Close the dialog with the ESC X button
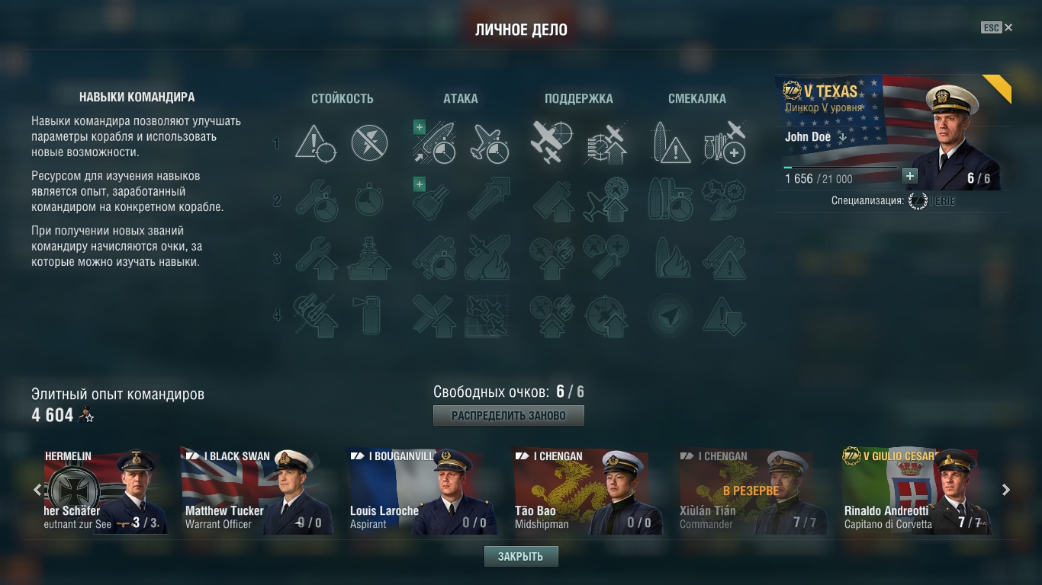The width and height of the screenshot is (1042, 585). click(998, 27)
